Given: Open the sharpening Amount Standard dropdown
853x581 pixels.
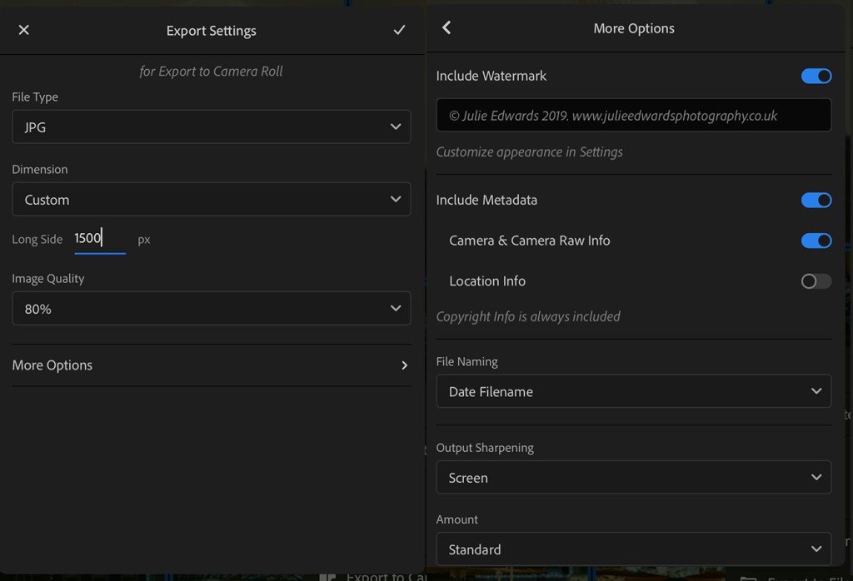Looking at the screenshot, I should pos(633,549).
